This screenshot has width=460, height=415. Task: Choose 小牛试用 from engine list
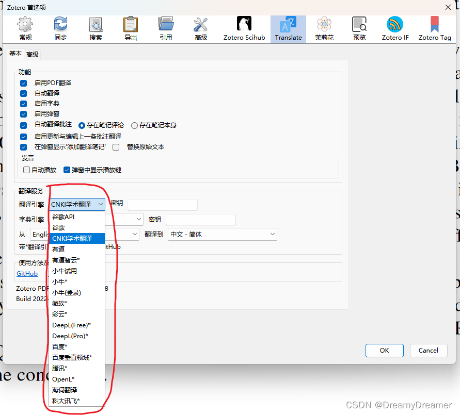pos(77,271)
